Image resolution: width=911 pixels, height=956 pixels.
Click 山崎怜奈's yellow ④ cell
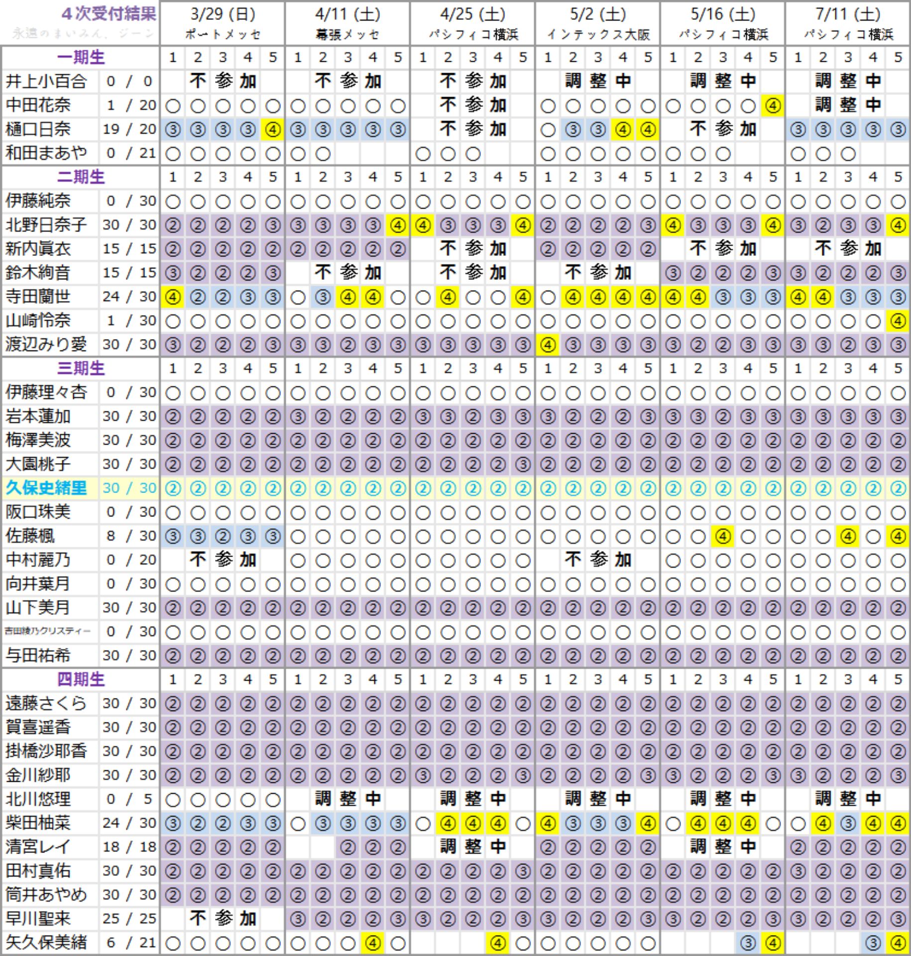pos(898,321)
